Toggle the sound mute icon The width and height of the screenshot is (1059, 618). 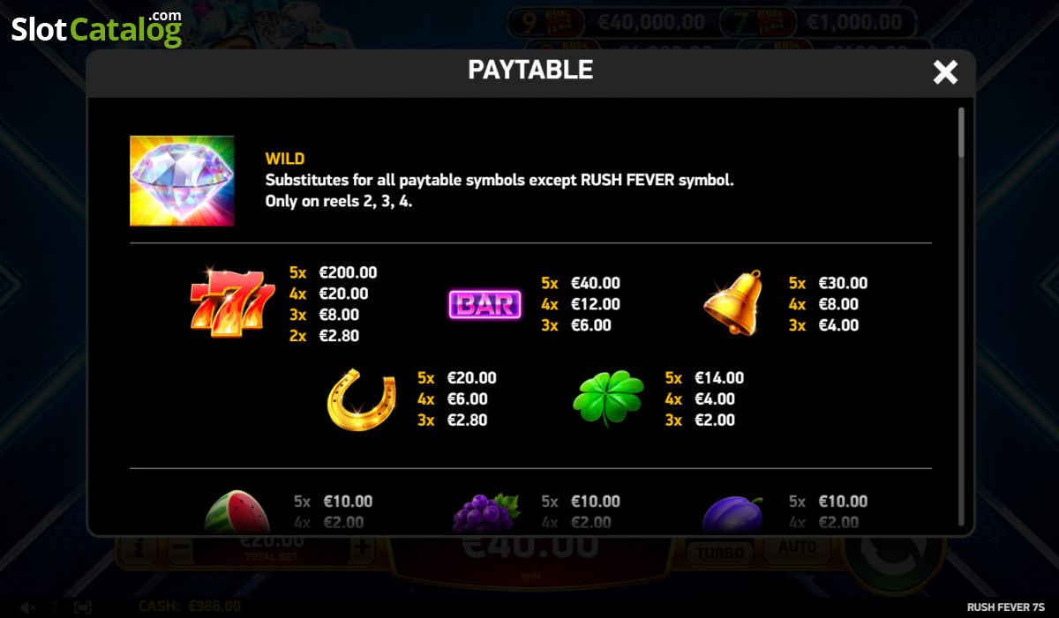(x=28, y=607)
